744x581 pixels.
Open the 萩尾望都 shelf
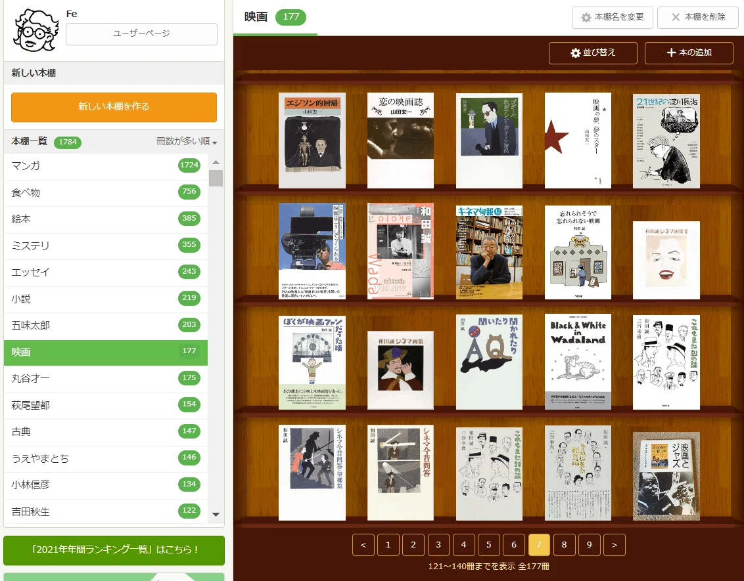click(x=106, y=405)
